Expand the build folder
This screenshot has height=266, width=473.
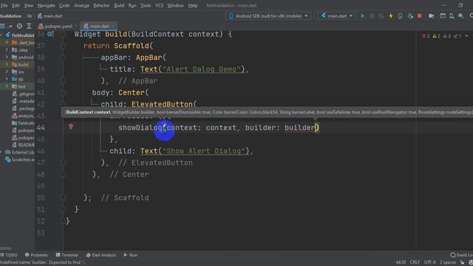pyautogui.click(x=7, y=64)
